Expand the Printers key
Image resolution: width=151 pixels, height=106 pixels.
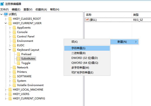pos(10,72)
